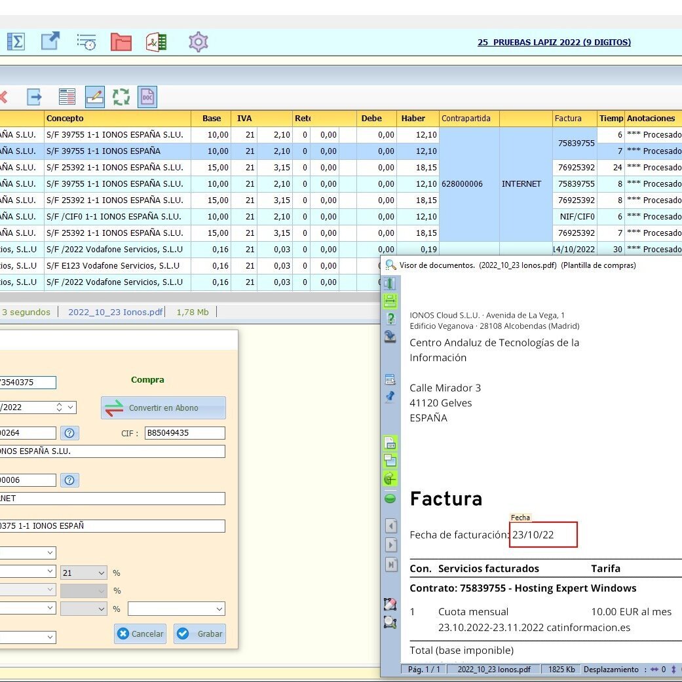Expand the date dropdown showing /2022
The width and height of the screenshot is (682, 682).
70,407
